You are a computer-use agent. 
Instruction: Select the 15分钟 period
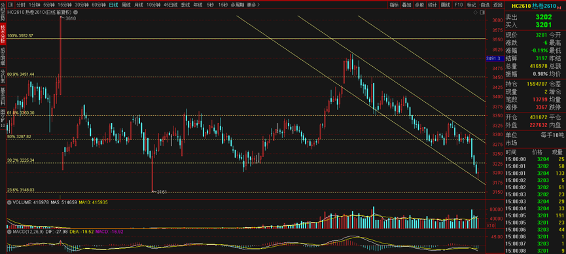65,5
